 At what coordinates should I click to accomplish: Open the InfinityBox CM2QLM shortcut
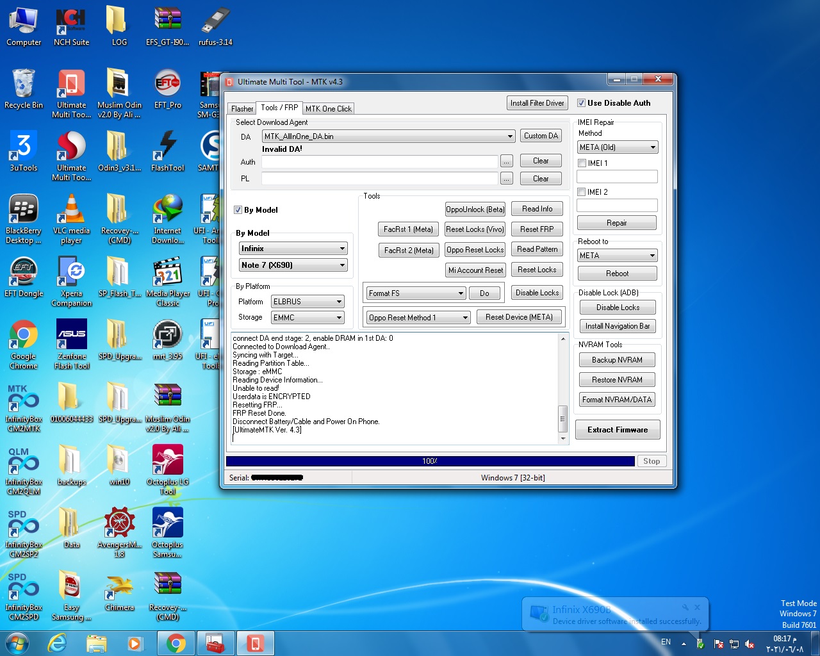click(x=24, y=470)
